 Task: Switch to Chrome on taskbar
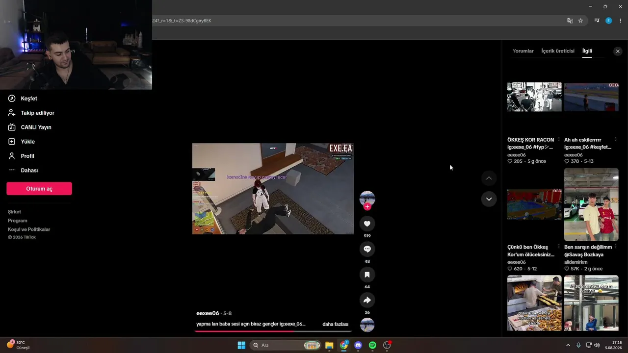point(344,345)
